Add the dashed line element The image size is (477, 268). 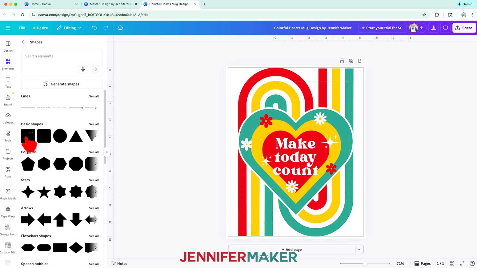[x=44, y=108]
